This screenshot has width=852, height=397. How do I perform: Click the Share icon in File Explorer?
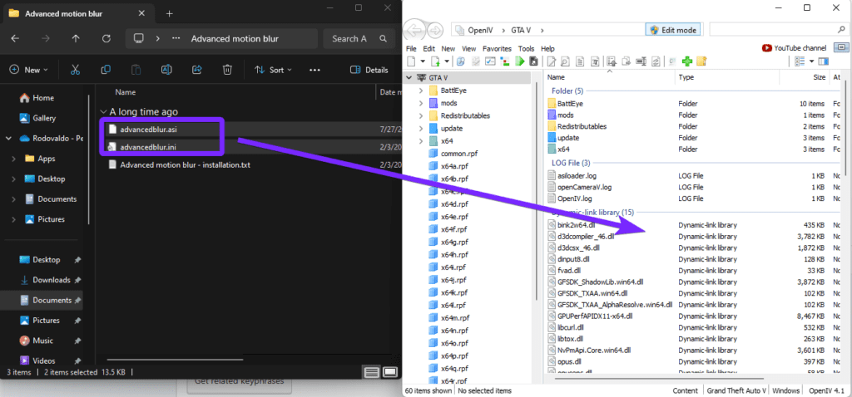click(197, 70)
